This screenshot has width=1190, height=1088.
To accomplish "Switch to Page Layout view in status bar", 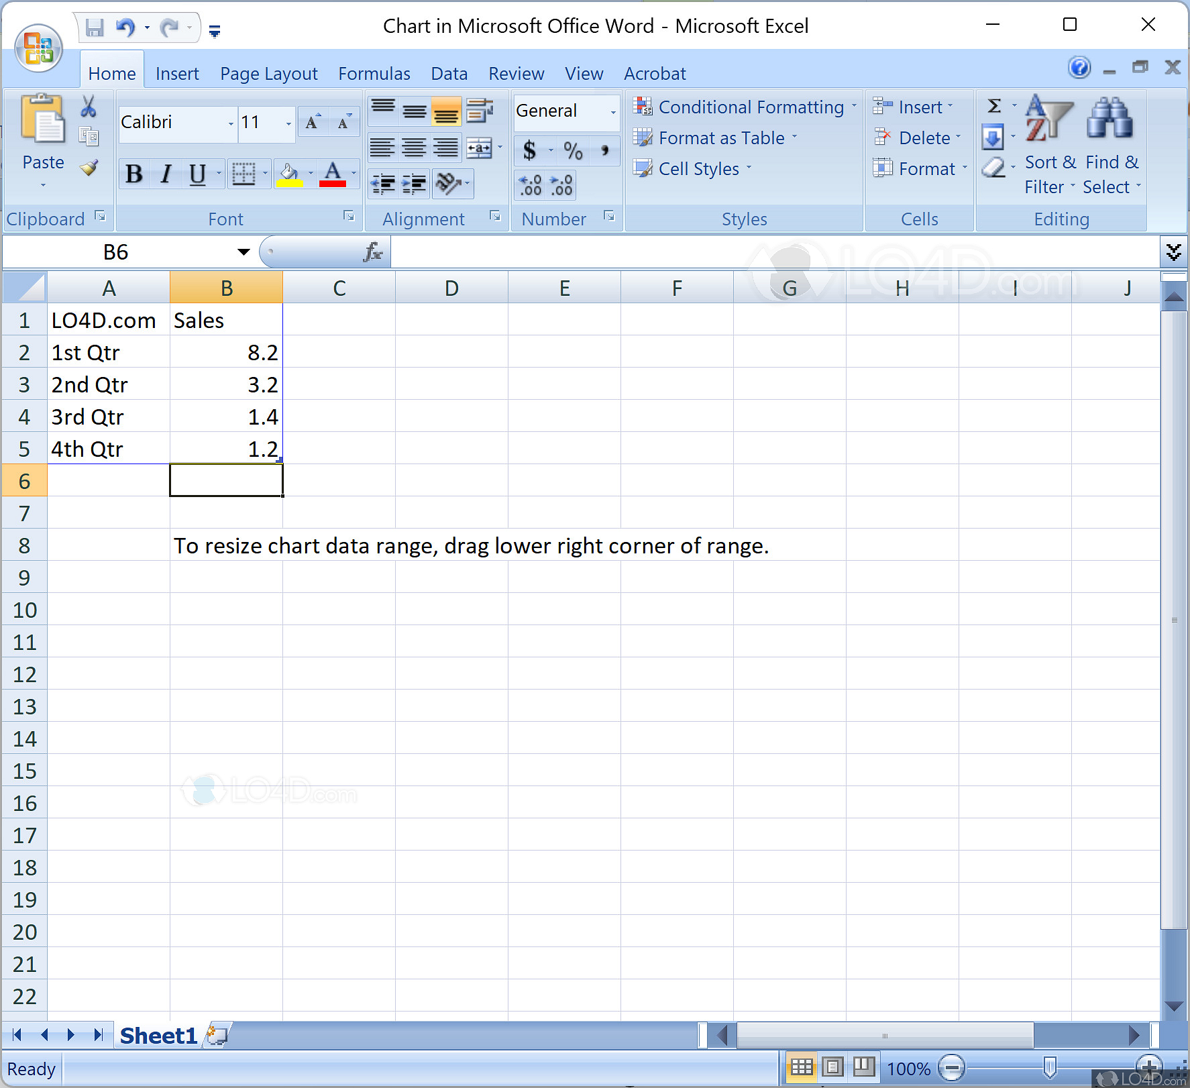I will pyautogui.click(x=832, y=1067).
